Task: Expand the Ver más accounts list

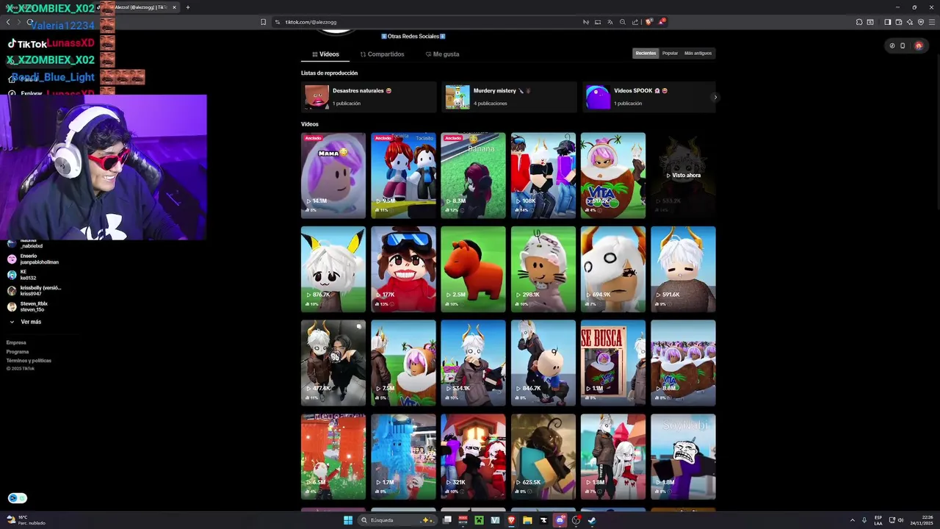Action: (x=25, y=322)
